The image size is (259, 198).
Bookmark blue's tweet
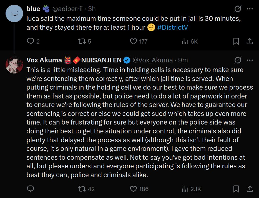tap(236, 41)
